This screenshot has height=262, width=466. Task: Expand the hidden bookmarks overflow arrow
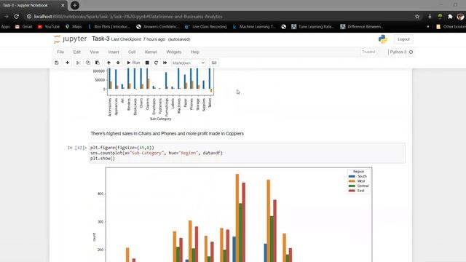tap(428, 27)
